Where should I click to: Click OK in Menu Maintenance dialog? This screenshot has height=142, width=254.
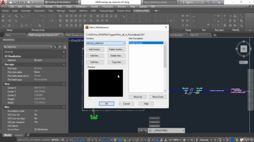point(106,104)
